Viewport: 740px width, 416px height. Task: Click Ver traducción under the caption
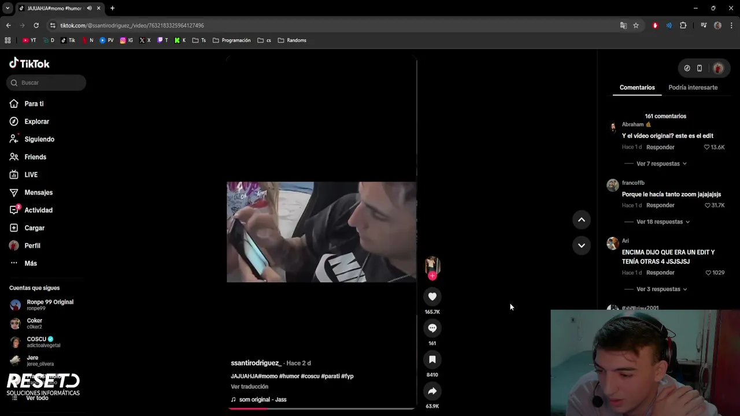[249, 387]
